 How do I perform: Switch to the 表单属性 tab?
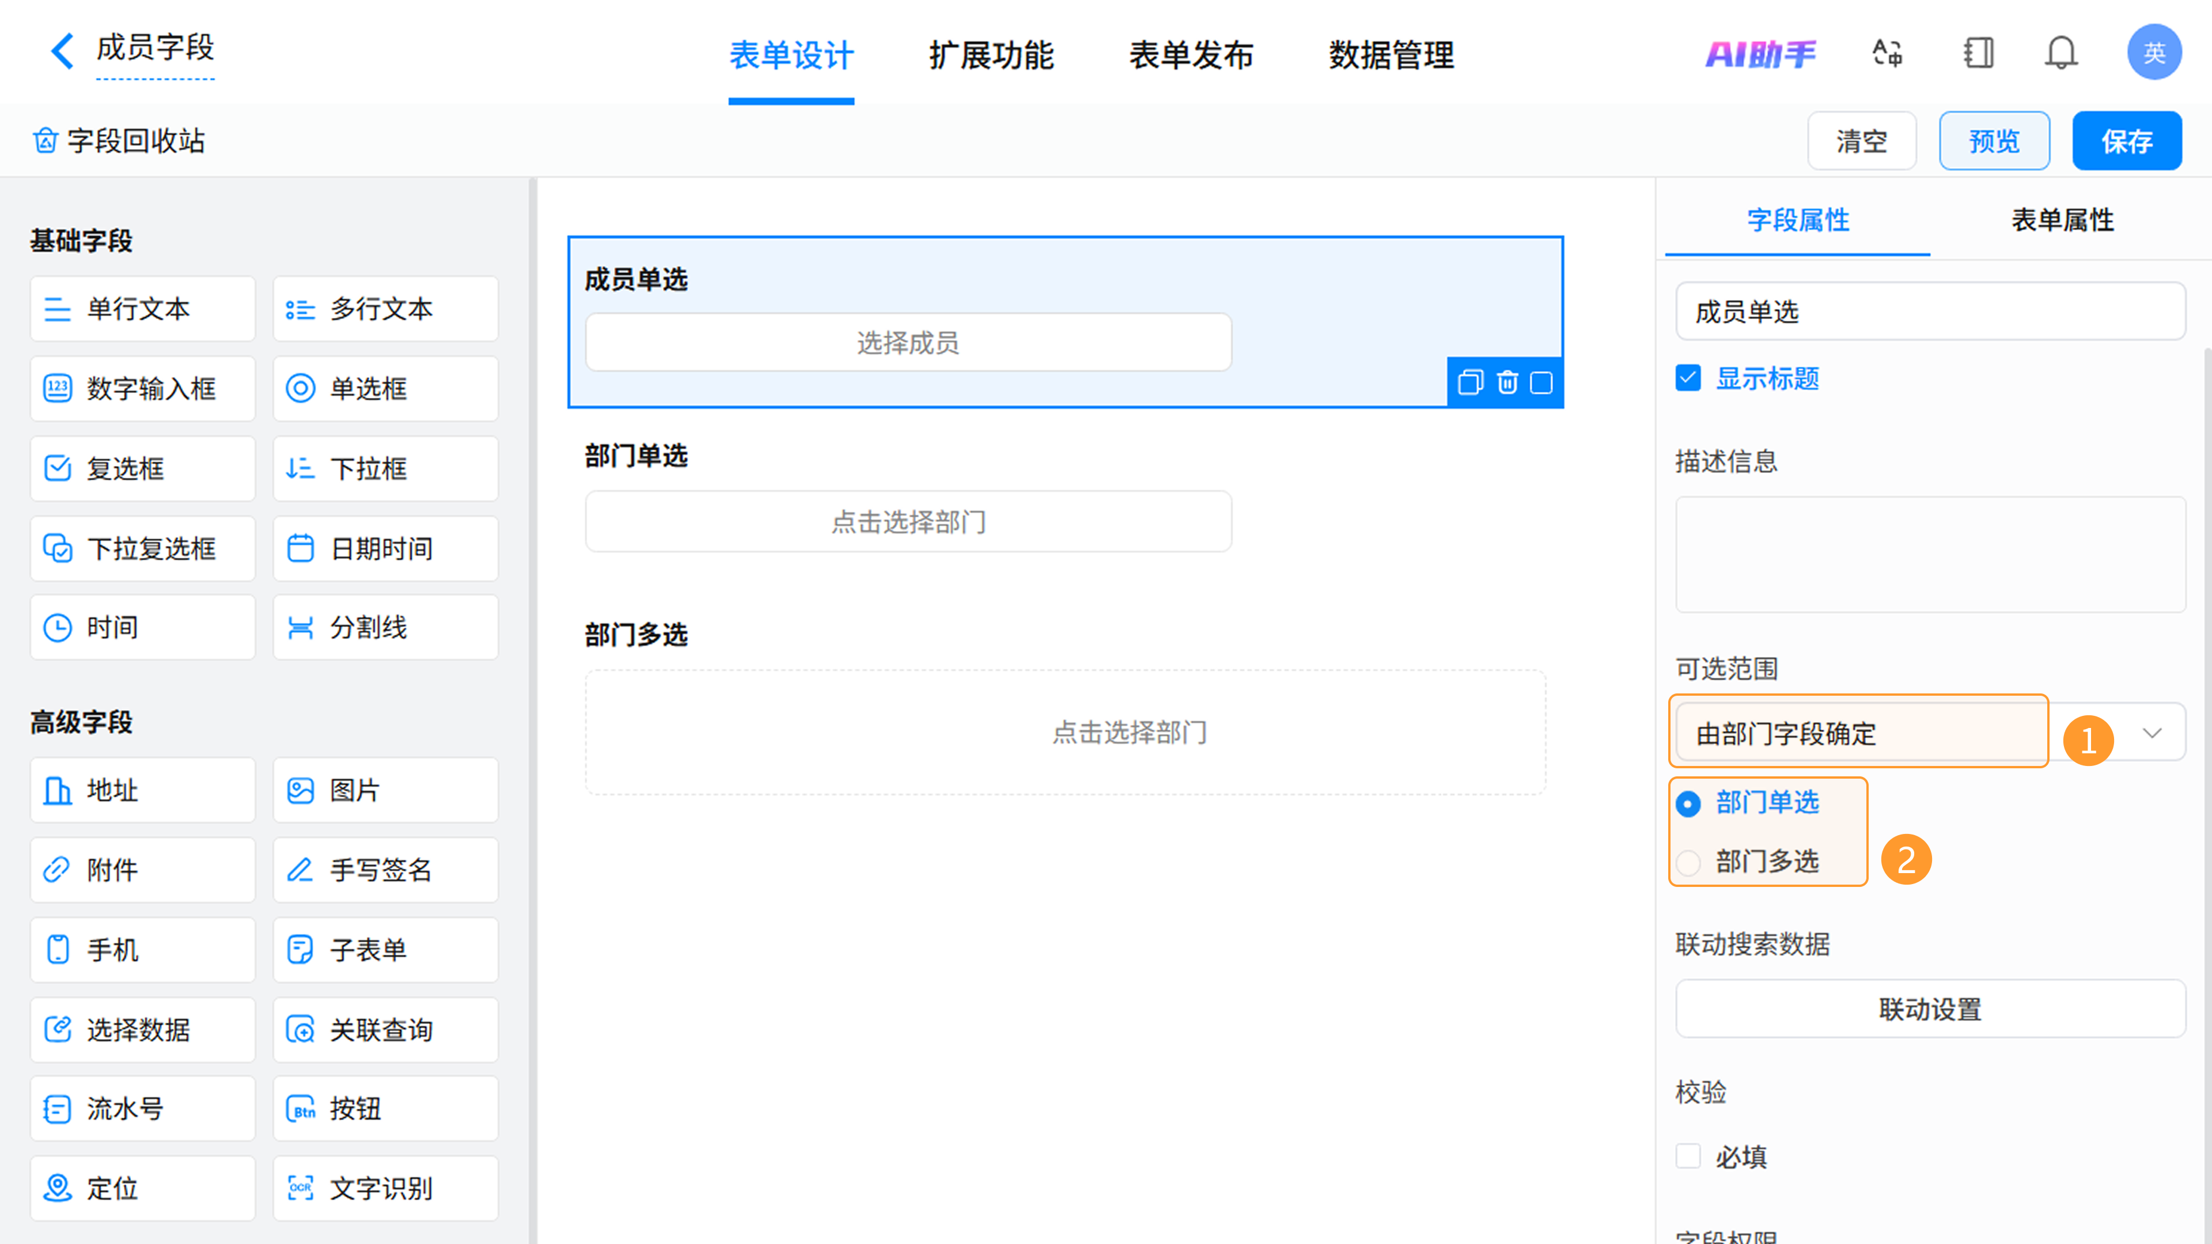(x=2062, y=220)
